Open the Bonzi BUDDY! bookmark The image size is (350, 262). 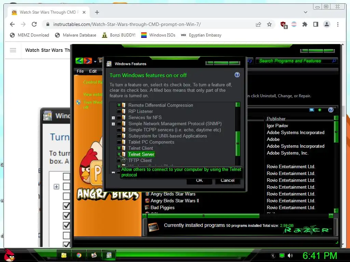pyautogui.click(x=119, y=35)
